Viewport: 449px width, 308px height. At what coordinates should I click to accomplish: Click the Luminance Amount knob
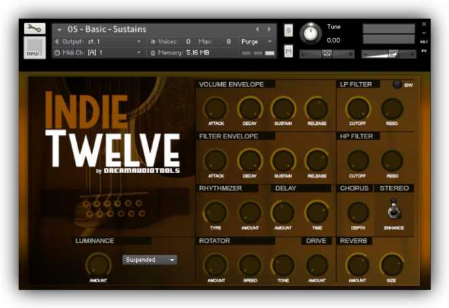pos(98,265)
